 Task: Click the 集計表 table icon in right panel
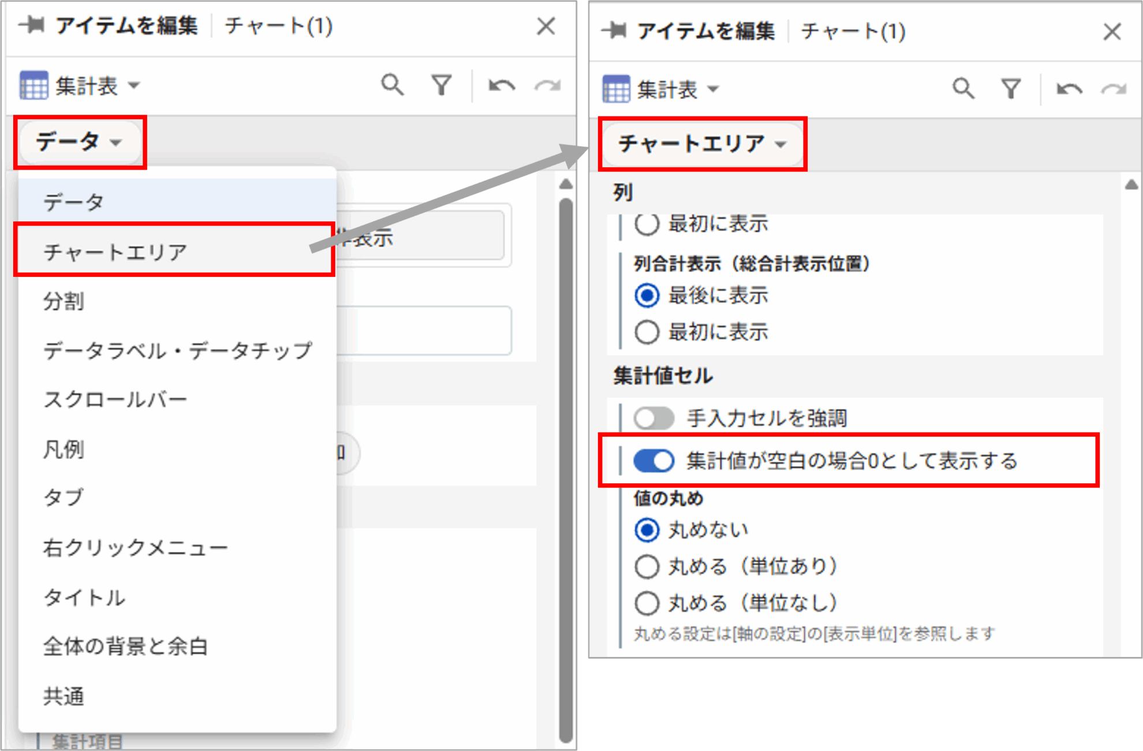point(617,89)
